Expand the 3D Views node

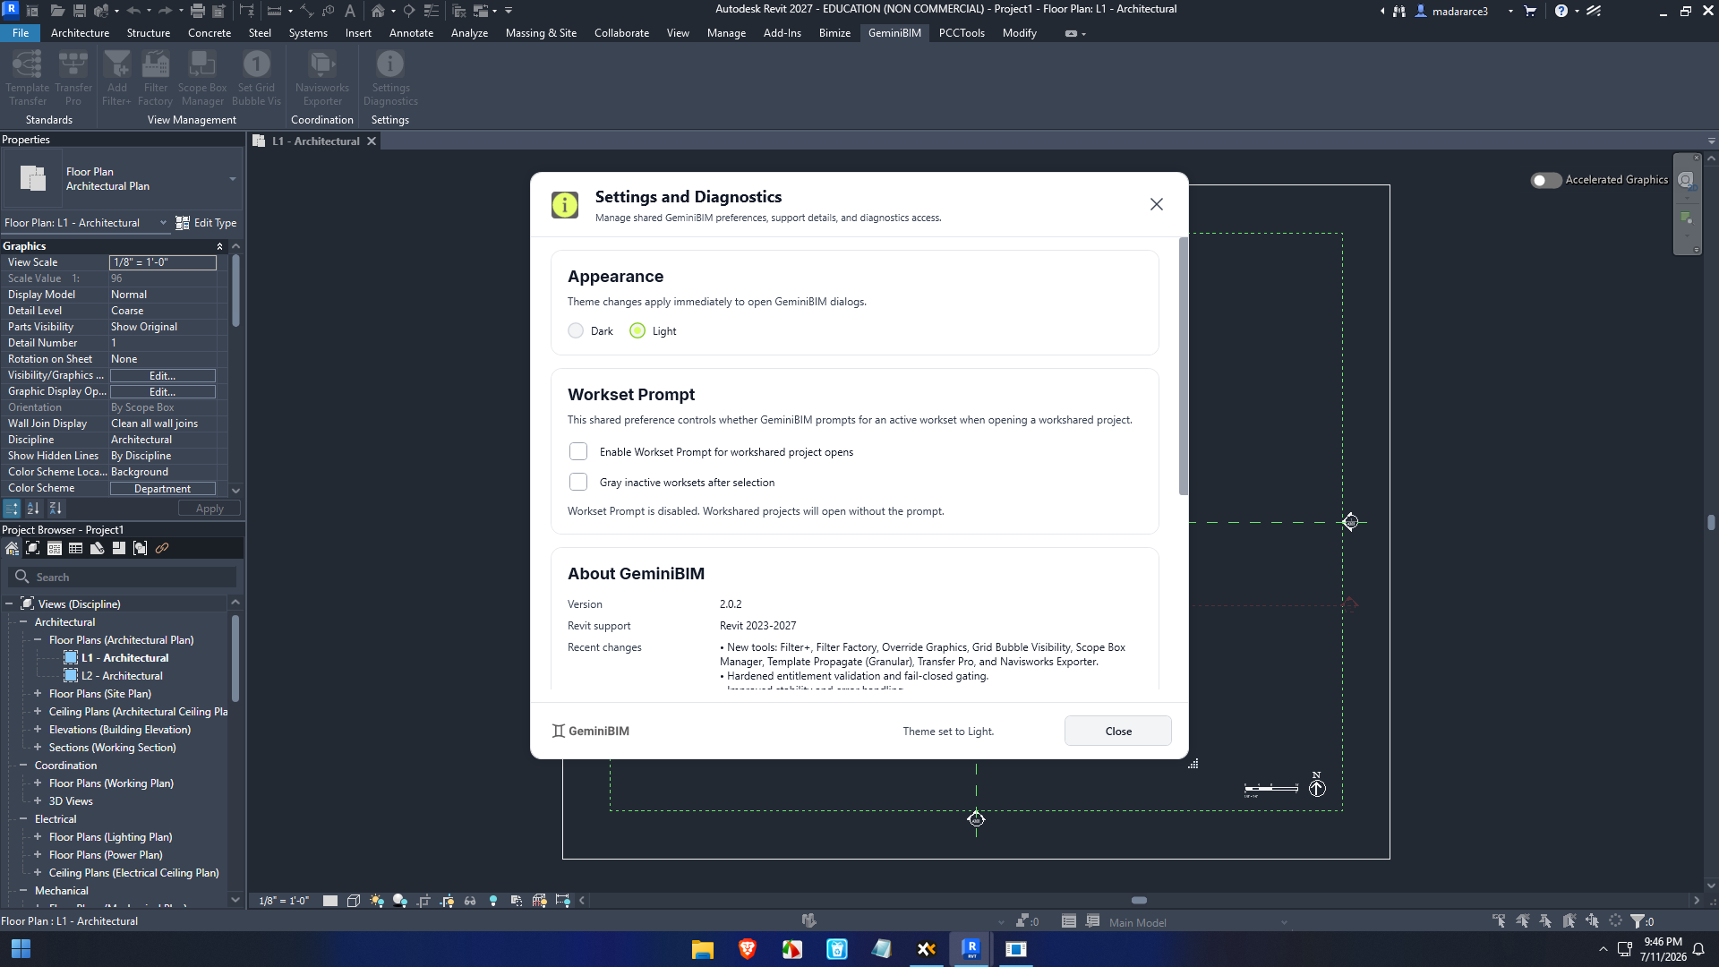tap(38, 801)
